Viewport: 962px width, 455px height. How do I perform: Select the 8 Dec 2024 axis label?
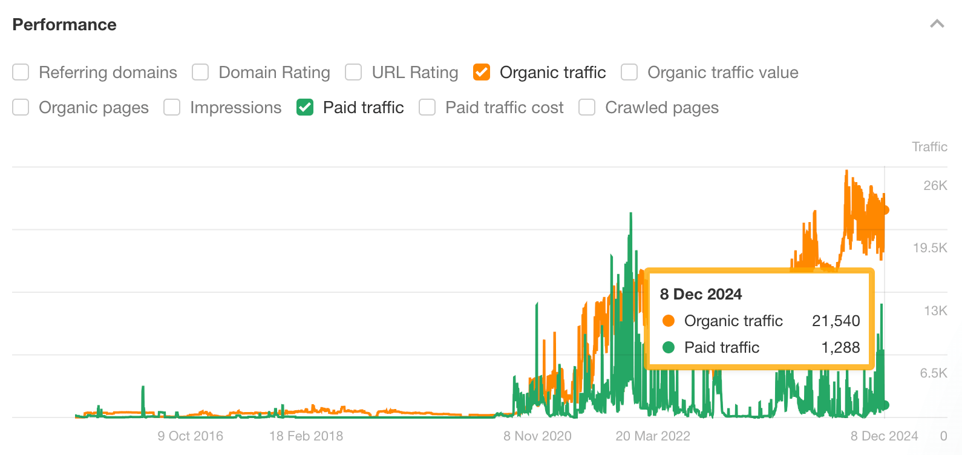pyautogui.click(x=885, y=436)
